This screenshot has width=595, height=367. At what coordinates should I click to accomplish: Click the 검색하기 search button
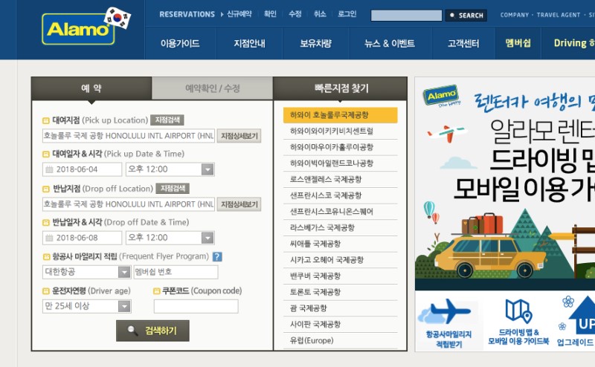(x=152, y=331)
